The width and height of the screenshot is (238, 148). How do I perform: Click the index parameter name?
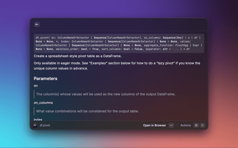(38, 119)
